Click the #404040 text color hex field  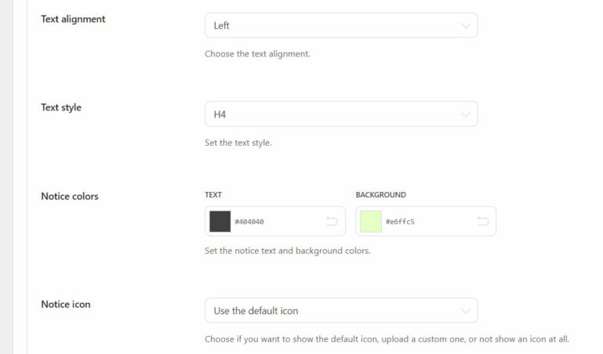(x=274, y=222)
